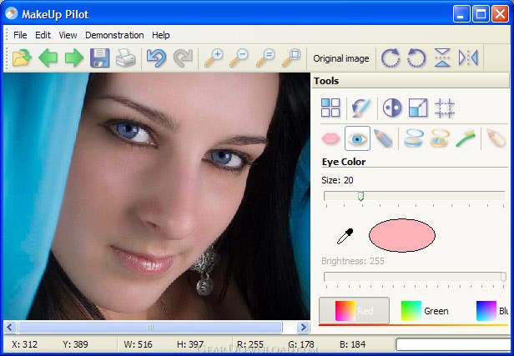Select the blue eye pencil tool
The image size is (514, 356).
[382, 138]
